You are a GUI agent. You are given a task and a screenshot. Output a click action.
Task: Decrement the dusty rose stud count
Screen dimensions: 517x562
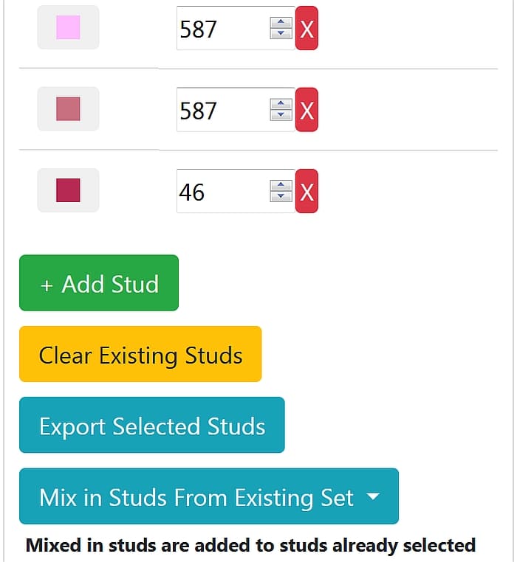(x=281, y=115)
